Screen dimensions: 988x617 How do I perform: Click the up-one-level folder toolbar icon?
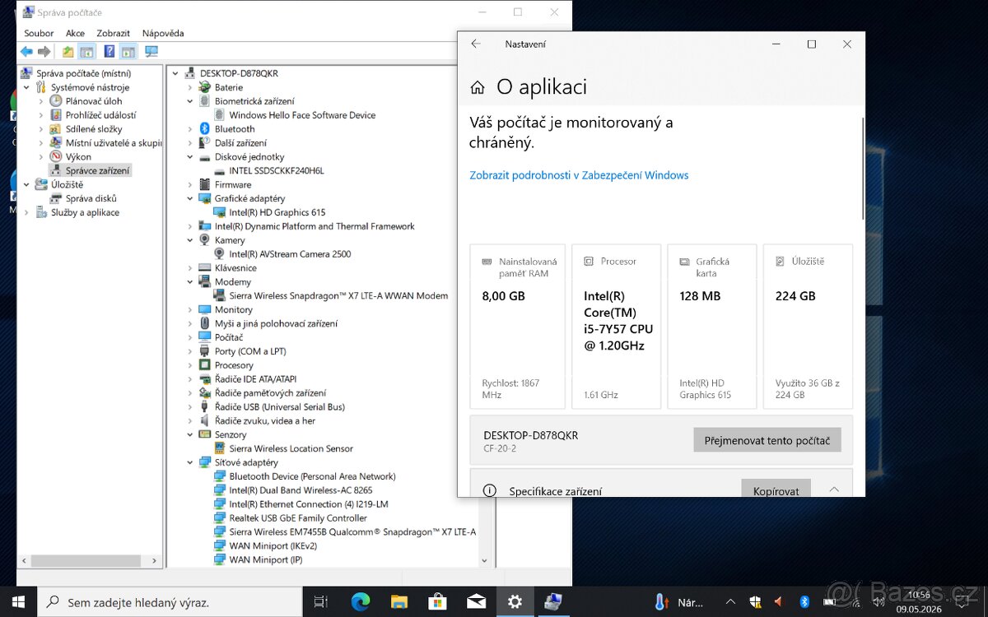click(x=68, y=52)
